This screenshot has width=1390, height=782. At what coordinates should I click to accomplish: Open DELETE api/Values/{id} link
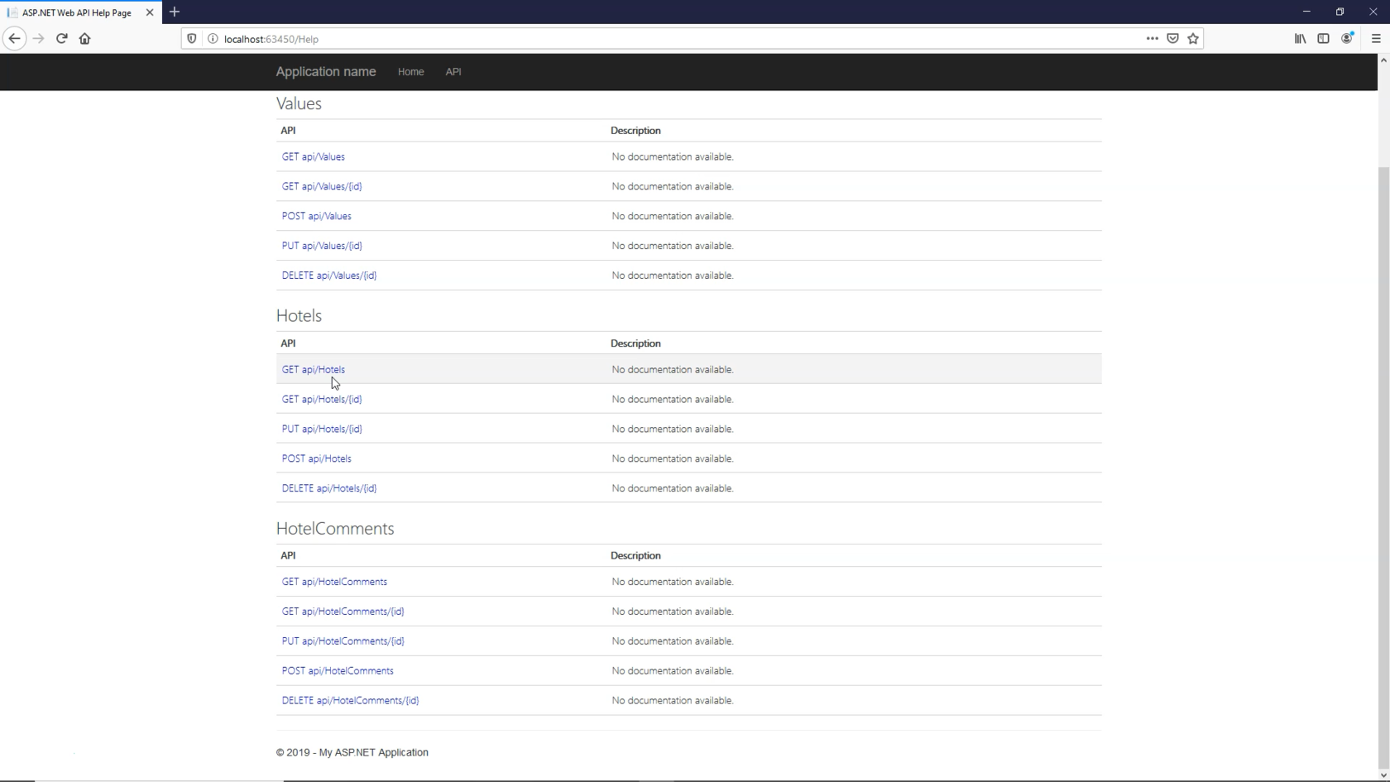329,276
